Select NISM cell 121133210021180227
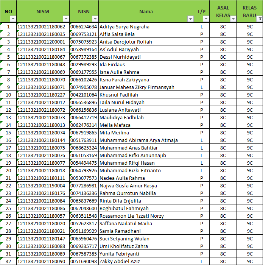 43,95
